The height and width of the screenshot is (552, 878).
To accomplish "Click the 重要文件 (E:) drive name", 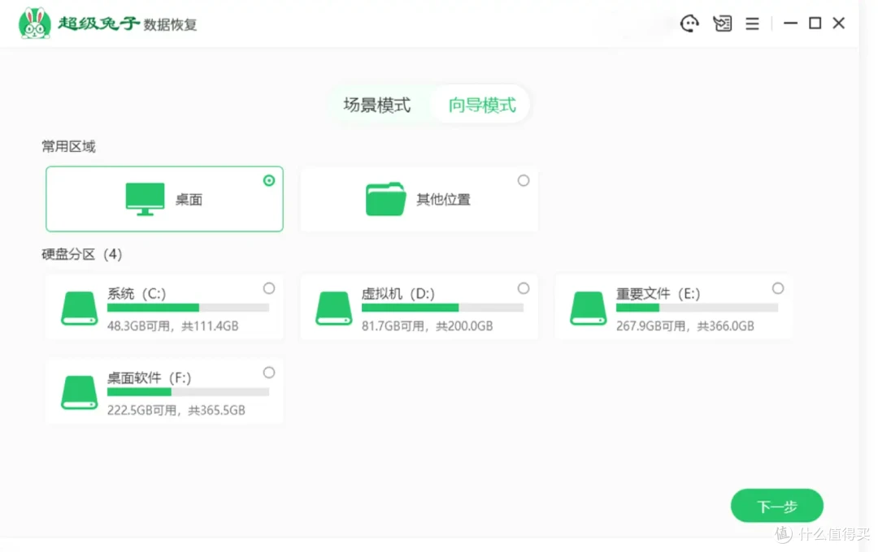I will [658, 294].
